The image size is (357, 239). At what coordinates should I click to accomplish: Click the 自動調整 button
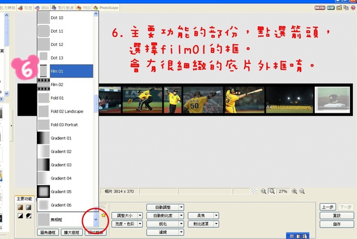[163, 207]
